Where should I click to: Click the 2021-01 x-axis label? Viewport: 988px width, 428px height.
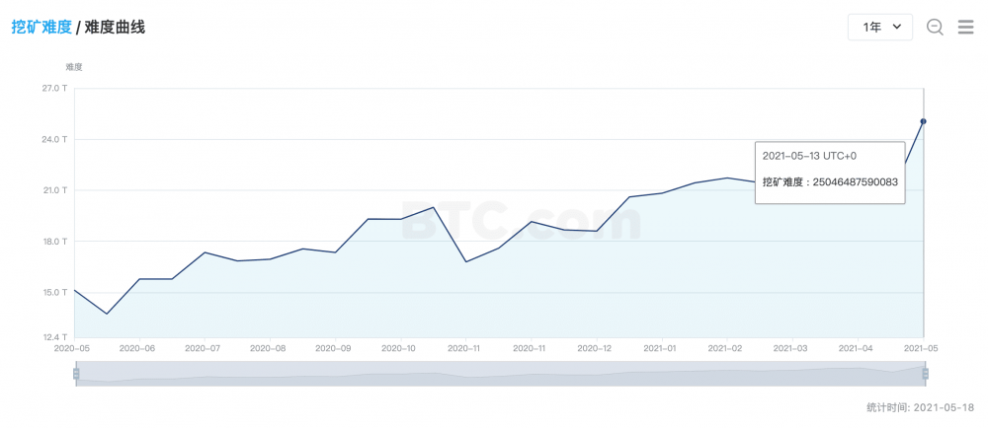coord(659,348)
